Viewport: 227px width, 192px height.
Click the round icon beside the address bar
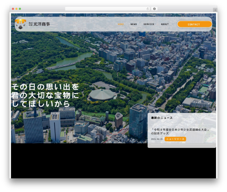coord(154,9)
